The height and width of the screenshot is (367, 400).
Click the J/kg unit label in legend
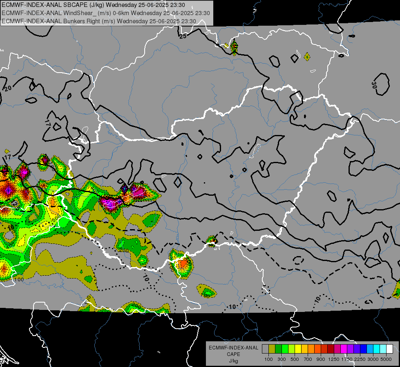pos(233,361)
